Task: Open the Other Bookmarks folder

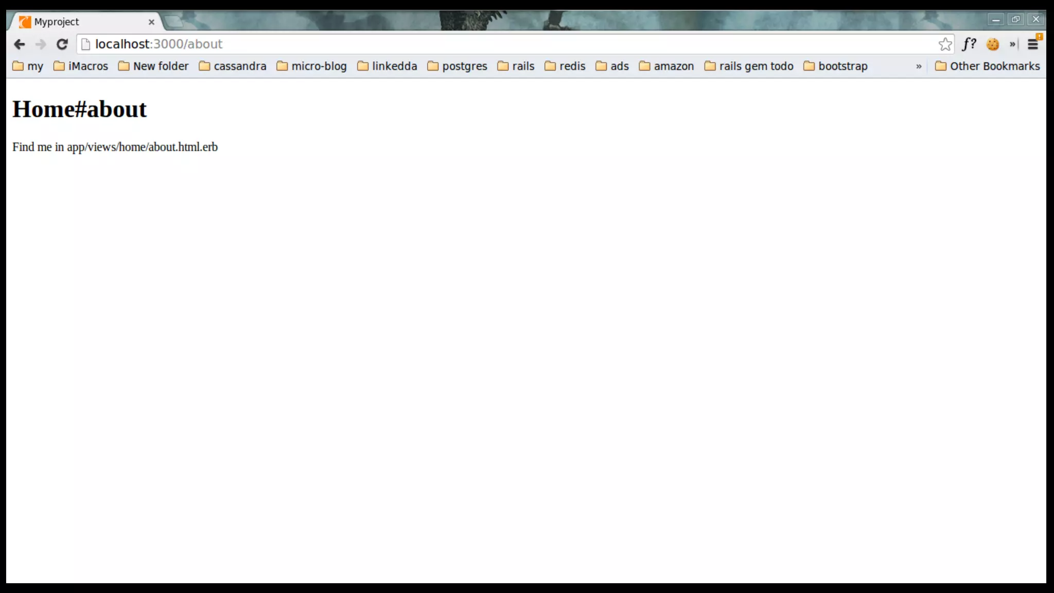Action: pos(987,66)
